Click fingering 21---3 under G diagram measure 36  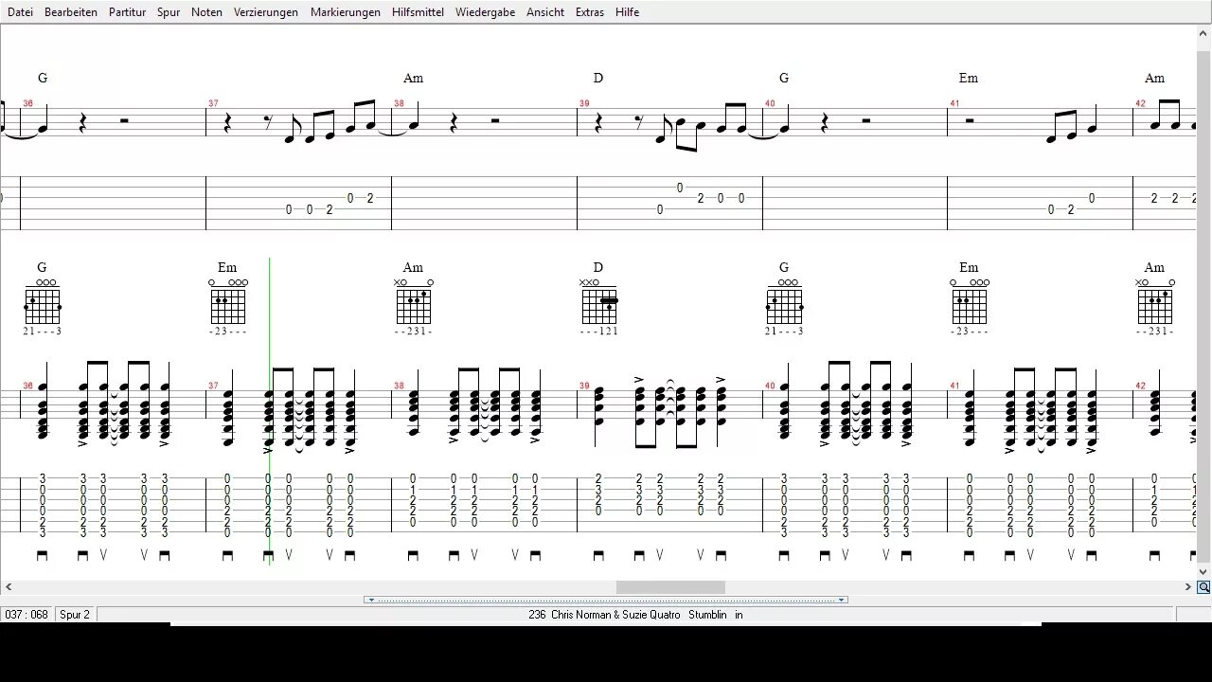(x=43, y=332)
